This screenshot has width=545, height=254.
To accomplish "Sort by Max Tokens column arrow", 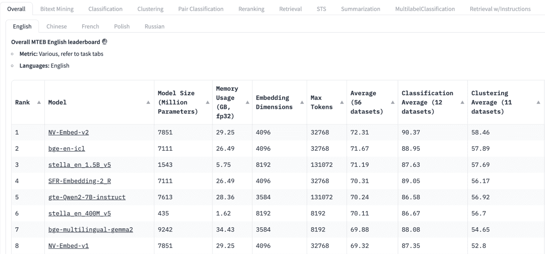I will tap(341, 102).
